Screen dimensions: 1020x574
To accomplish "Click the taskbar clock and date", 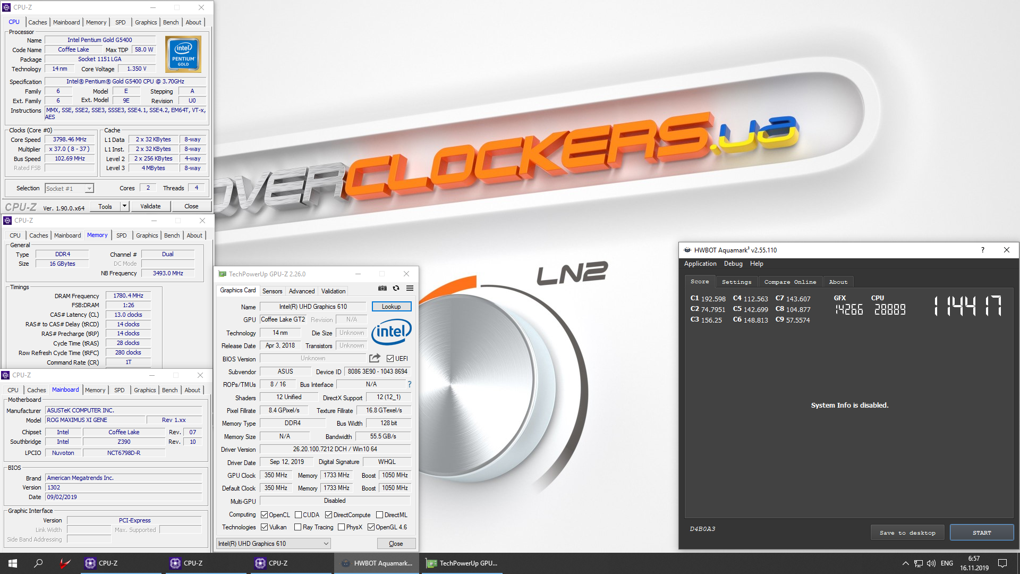I will 974,563.
